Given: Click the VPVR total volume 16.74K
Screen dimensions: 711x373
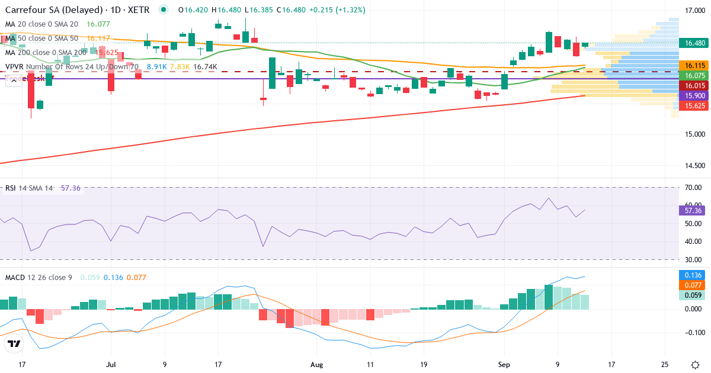Looking at the screenshot, I should point(206,67).
